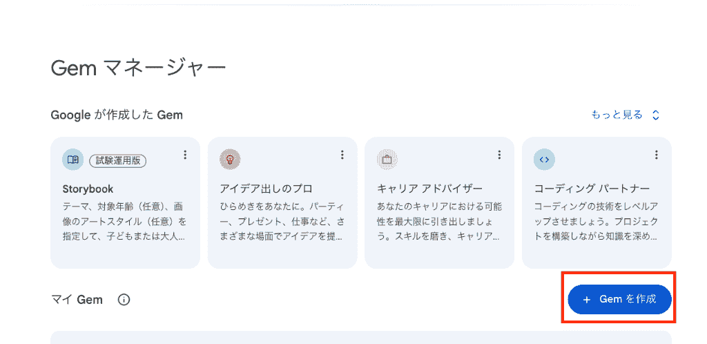Click the briefcase icon on キャリア アドバイザー
This screenshot has width=707, height=344.
coord(387,160)
